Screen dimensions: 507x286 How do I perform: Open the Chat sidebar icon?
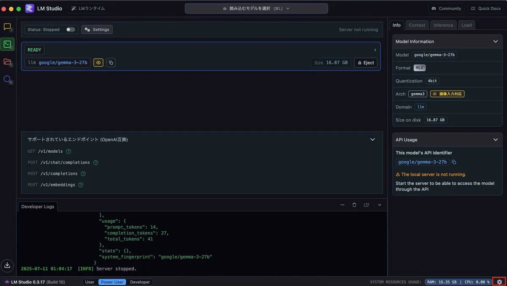click(x=7, y=27)
